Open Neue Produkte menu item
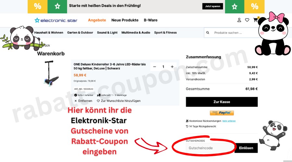Image resolution: width=292 pixels, height=162 pixels. 125,20
